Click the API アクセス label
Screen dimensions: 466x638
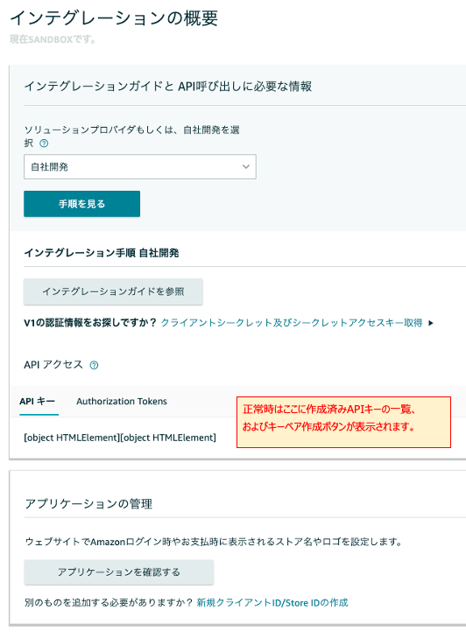tap(53, 365)
